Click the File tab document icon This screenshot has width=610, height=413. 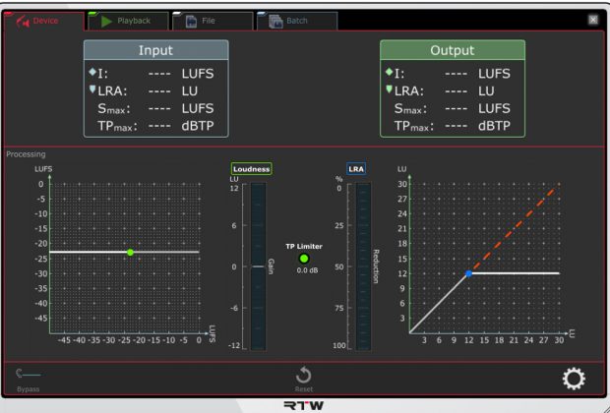pos(191,21)
